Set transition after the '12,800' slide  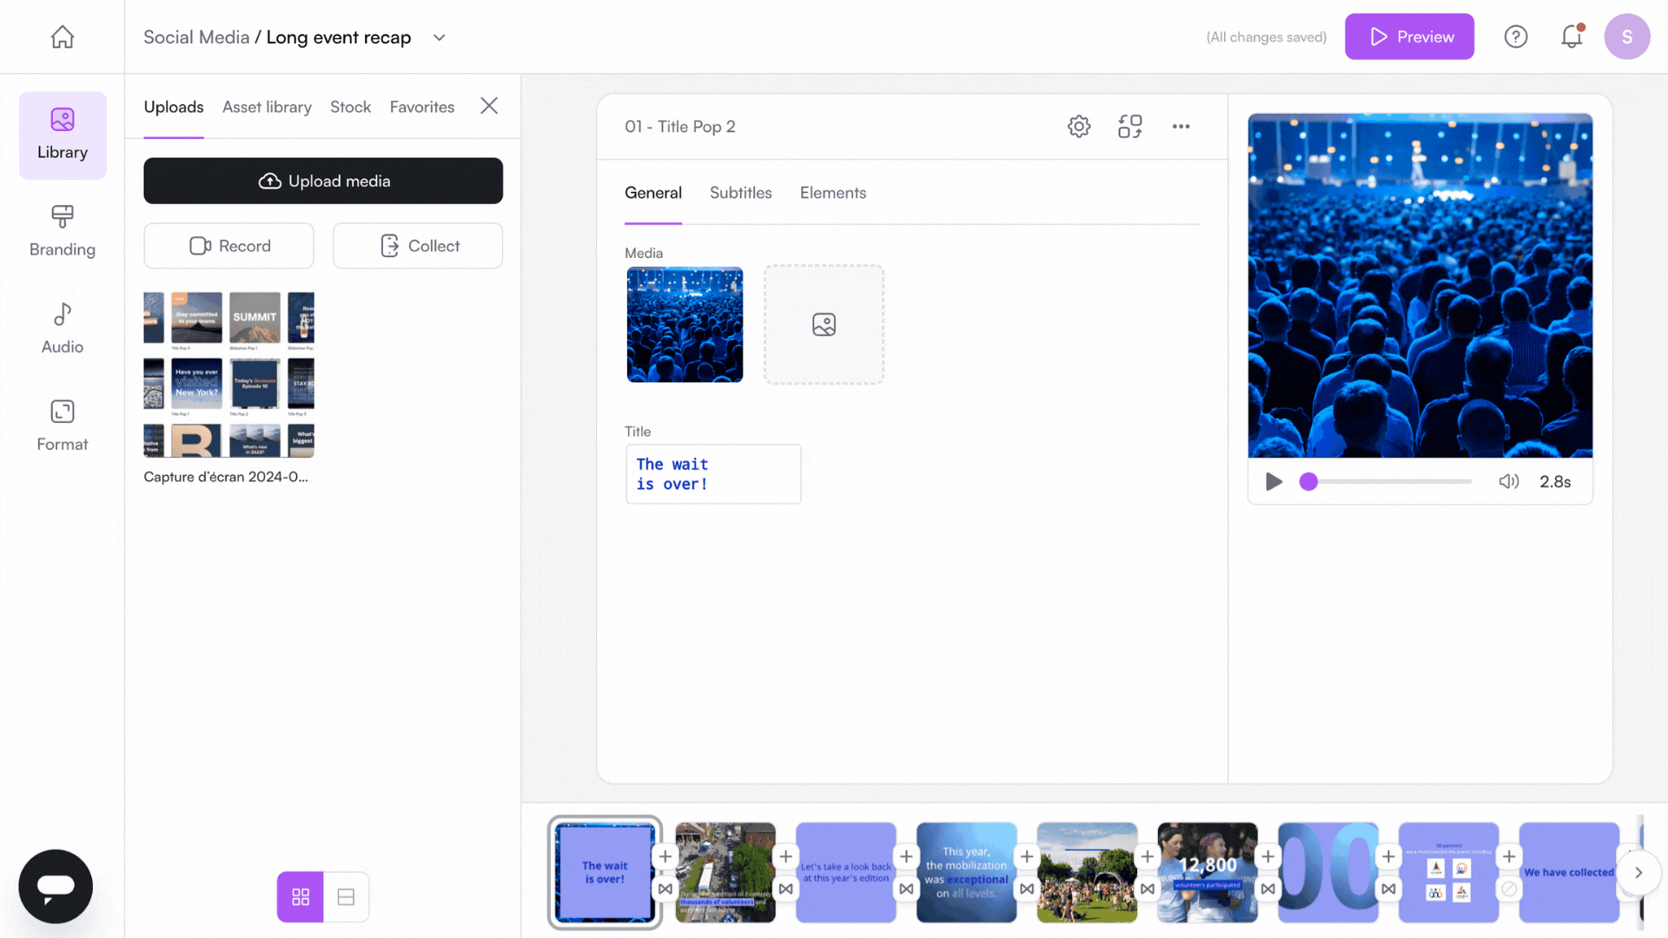pos(1268,888)
